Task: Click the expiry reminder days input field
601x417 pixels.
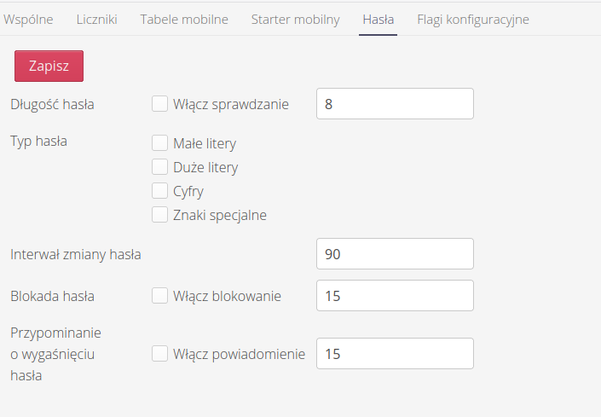Action: click(x=394, y=353)
